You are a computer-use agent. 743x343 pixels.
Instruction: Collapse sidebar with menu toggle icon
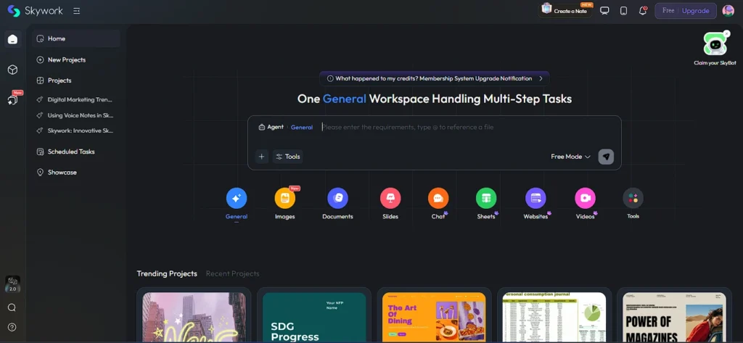77,11
